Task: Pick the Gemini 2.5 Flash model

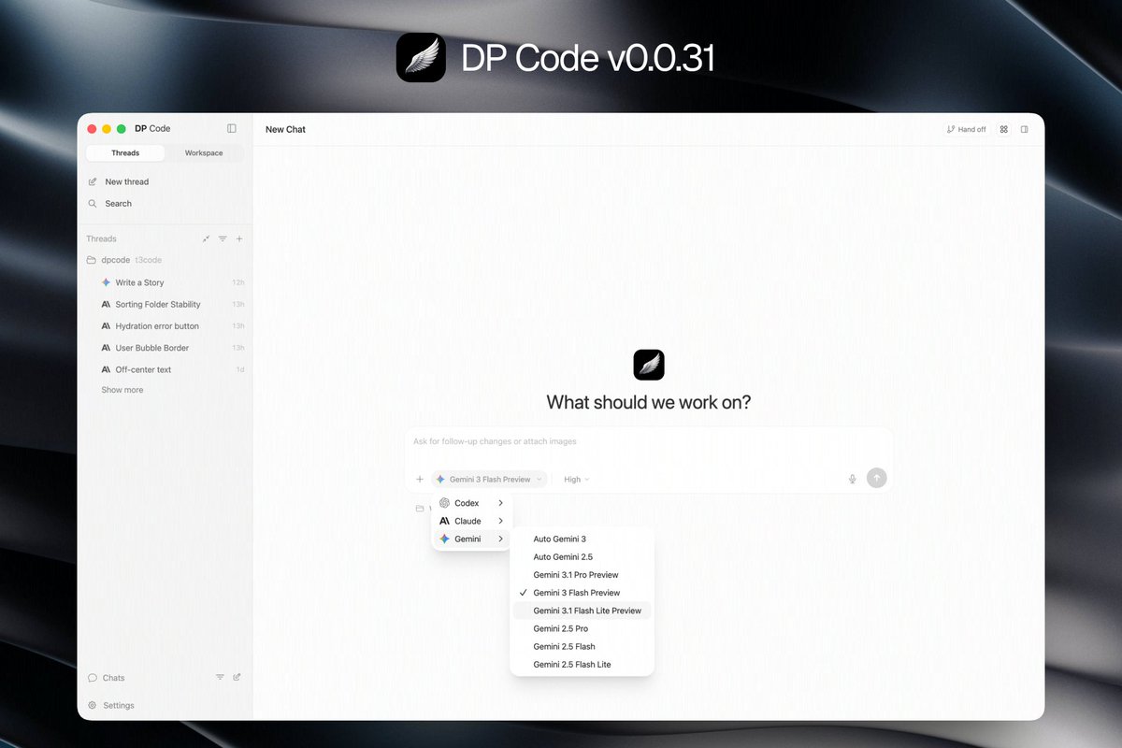Action: (582, 646)
